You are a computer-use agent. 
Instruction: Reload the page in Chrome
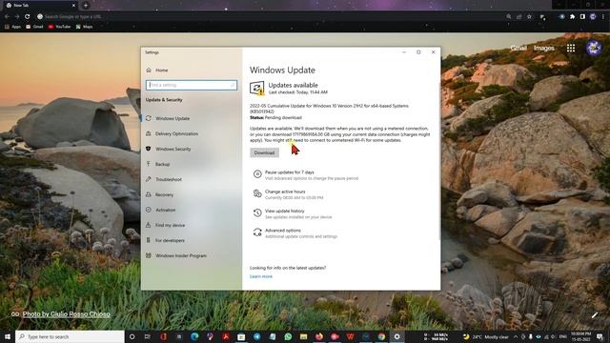pos(28,17)
